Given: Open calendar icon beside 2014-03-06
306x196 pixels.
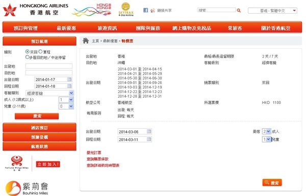Looking at the screenshot, I should [x=149, y=131].
